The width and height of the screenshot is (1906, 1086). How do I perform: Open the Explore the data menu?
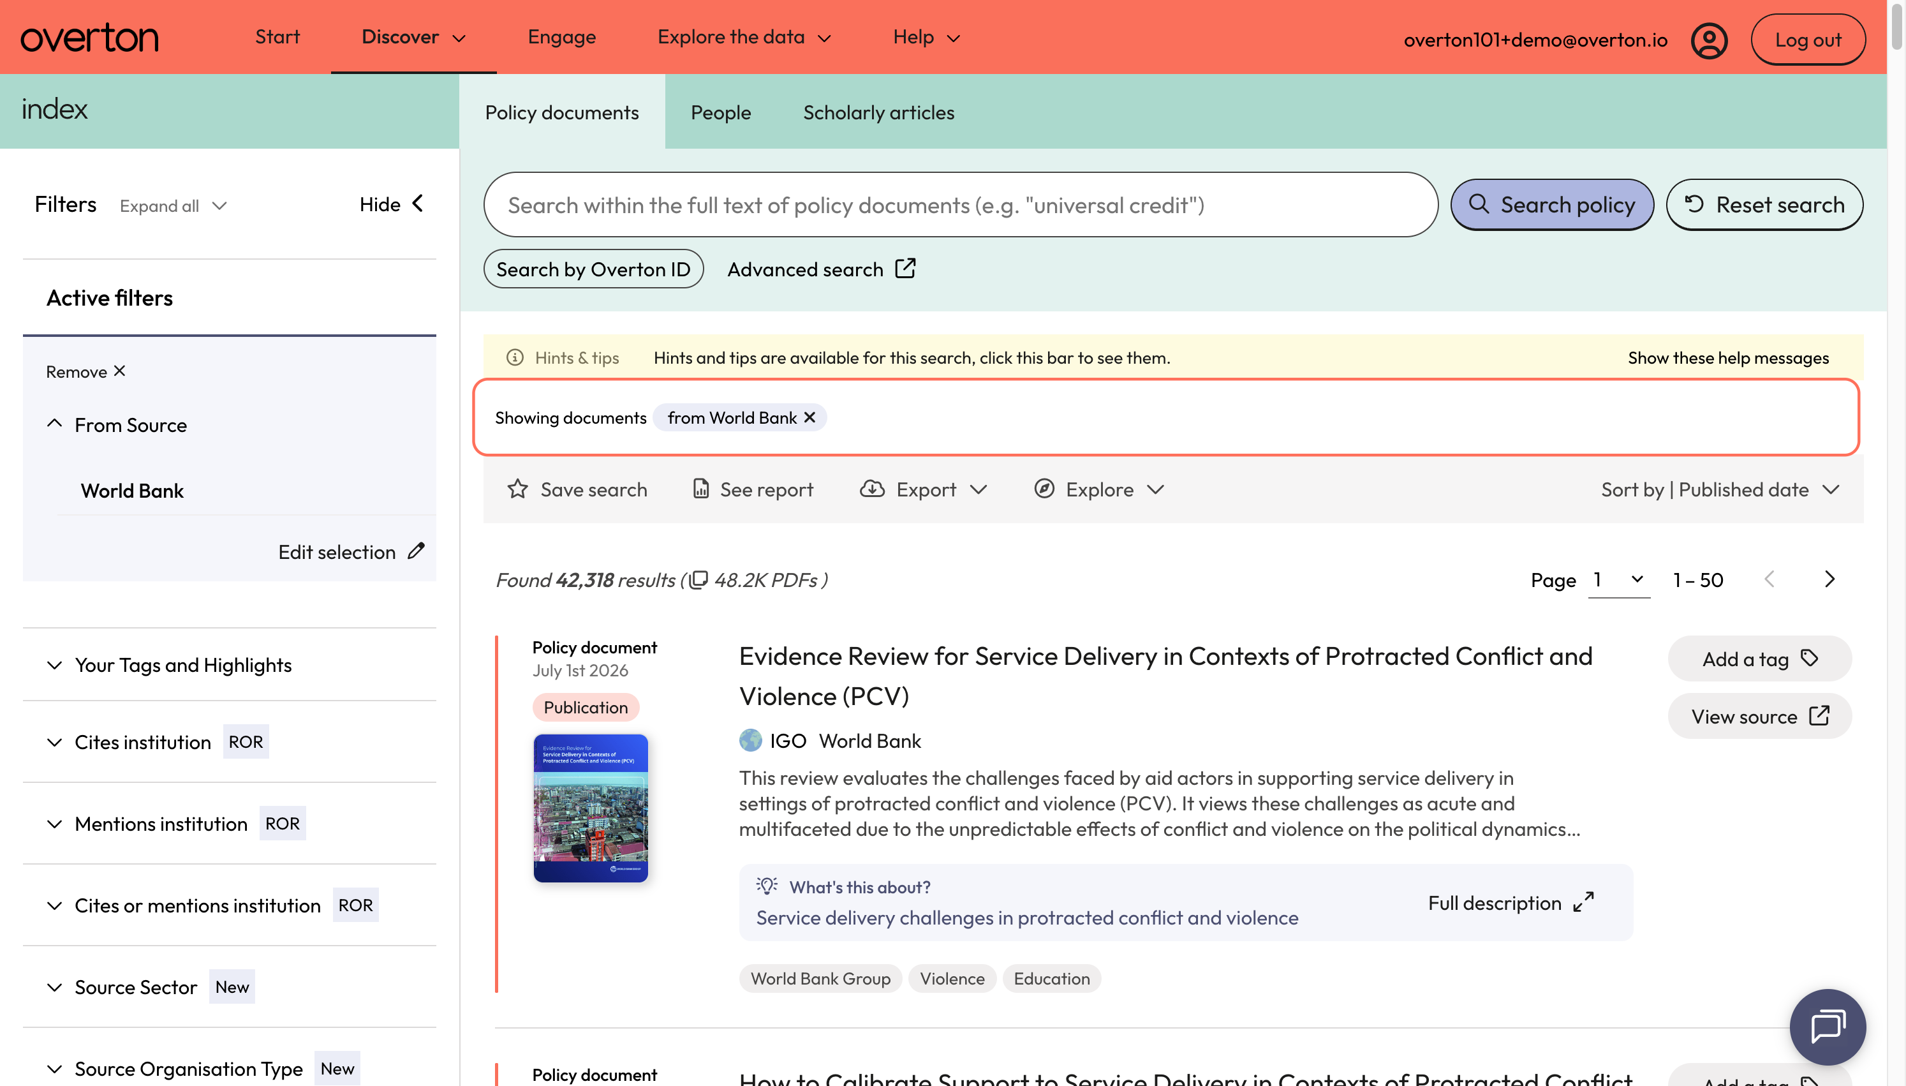coord(744,37)
